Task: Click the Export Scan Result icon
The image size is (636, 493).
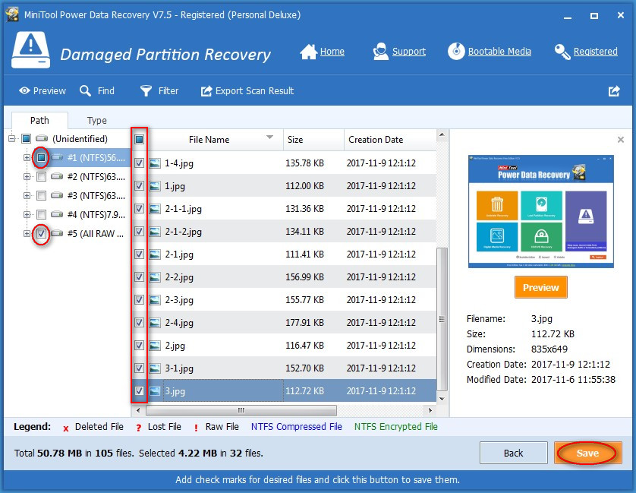Action: [206, 91]
